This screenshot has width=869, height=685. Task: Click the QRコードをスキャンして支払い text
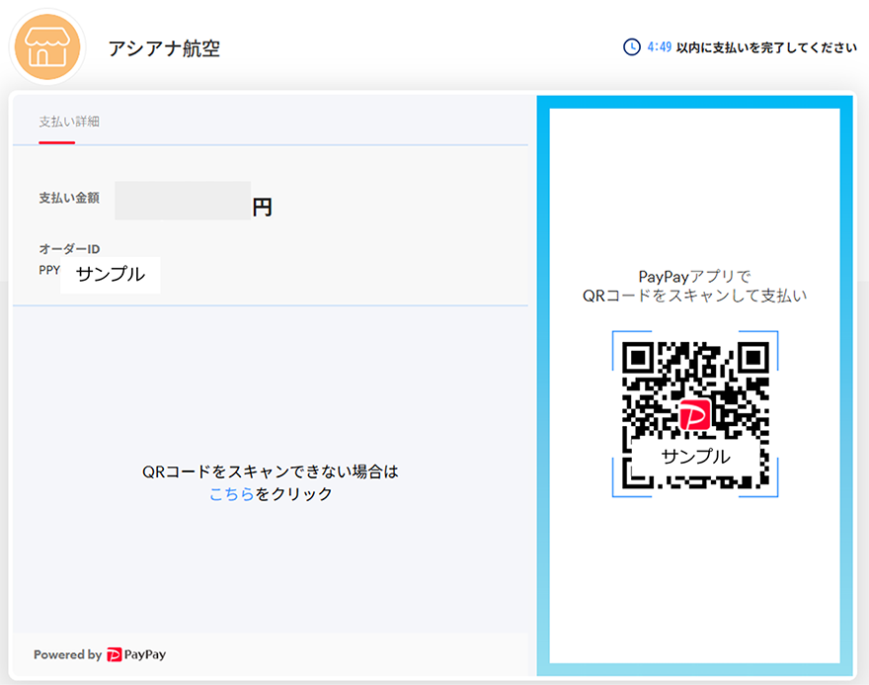(x=694, y=296)
